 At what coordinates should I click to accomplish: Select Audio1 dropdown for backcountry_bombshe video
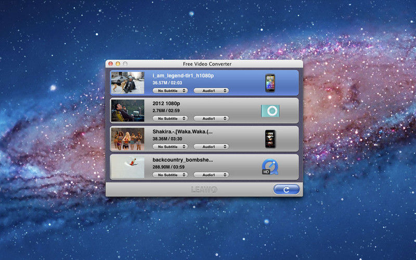(211, 175)
